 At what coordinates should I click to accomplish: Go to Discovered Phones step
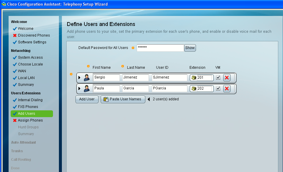(34, 35)
